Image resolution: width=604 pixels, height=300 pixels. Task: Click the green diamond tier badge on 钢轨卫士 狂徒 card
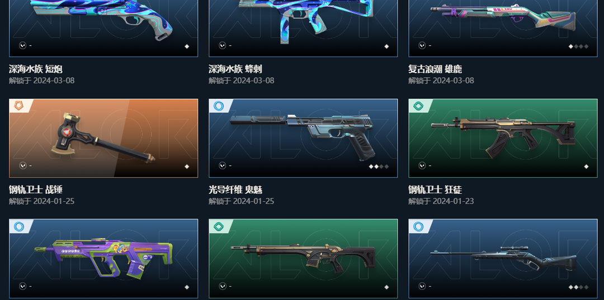(418, 106)
